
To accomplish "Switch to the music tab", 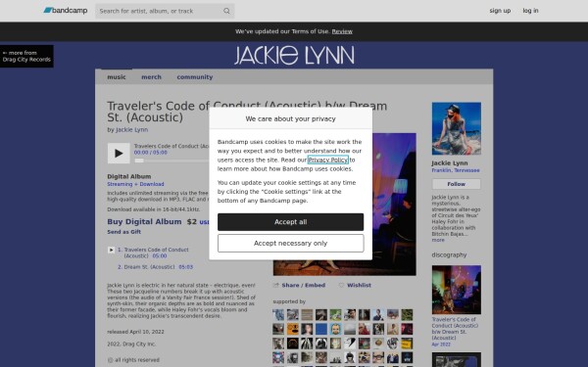I will tap(117, 76).
